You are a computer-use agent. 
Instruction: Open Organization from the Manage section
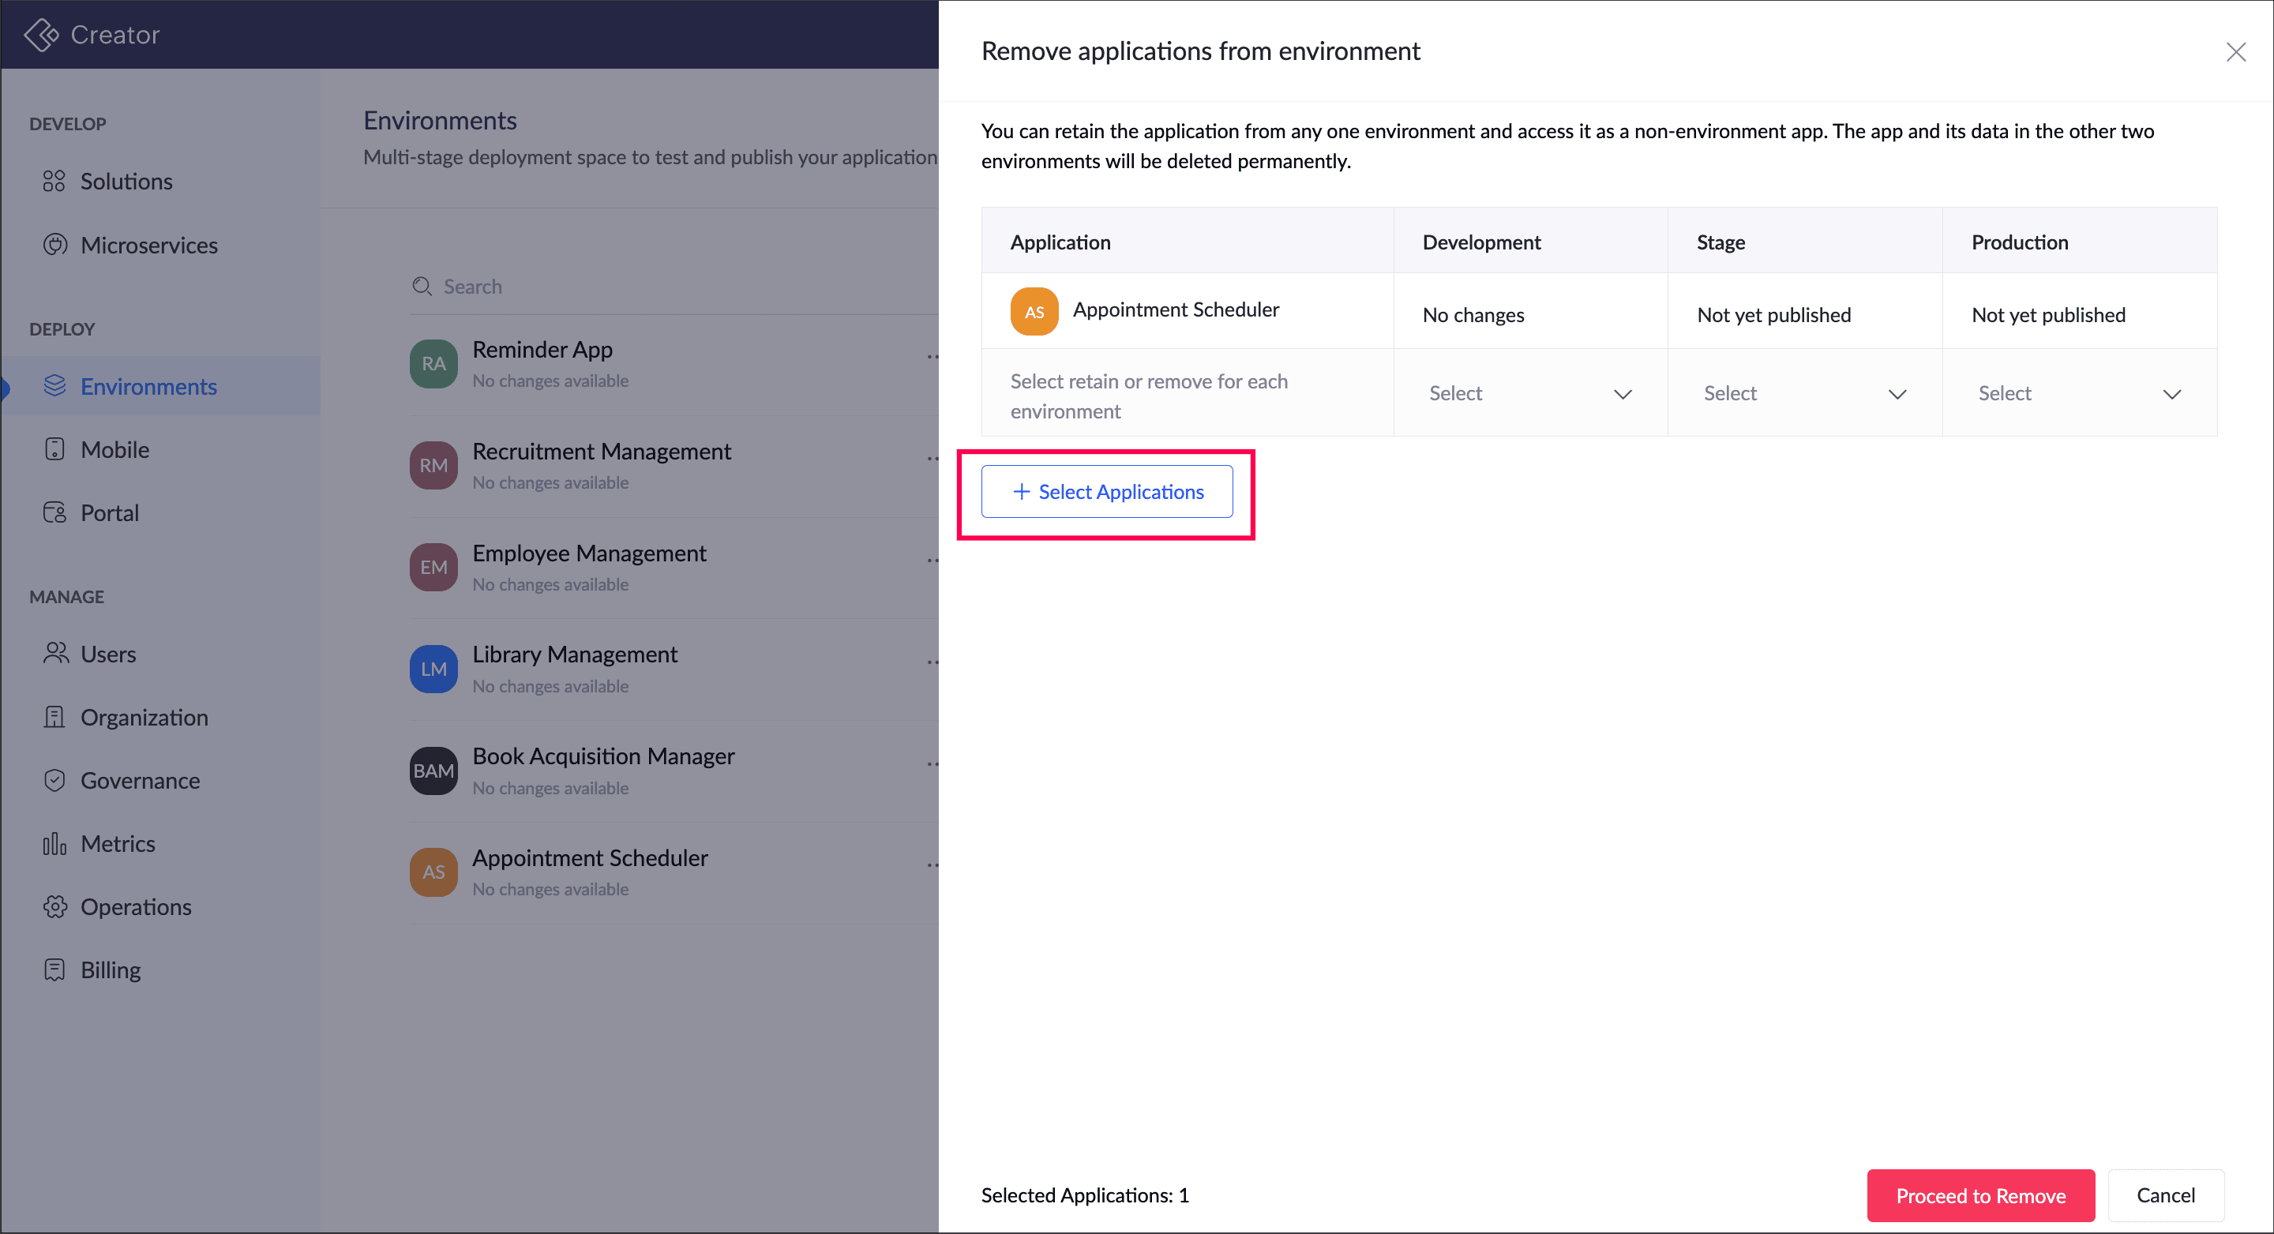(x=144, y=718)
